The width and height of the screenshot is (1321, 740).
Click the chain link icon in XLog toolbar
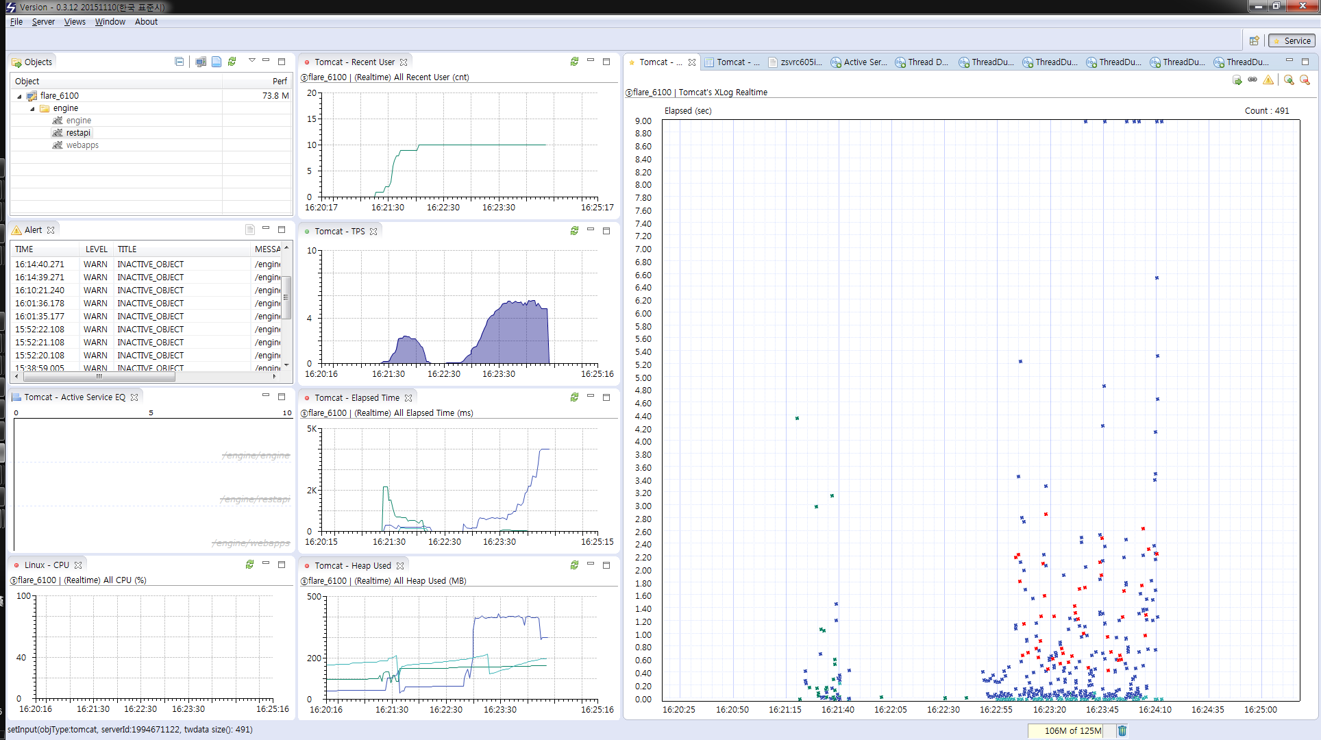(1252, 79)
